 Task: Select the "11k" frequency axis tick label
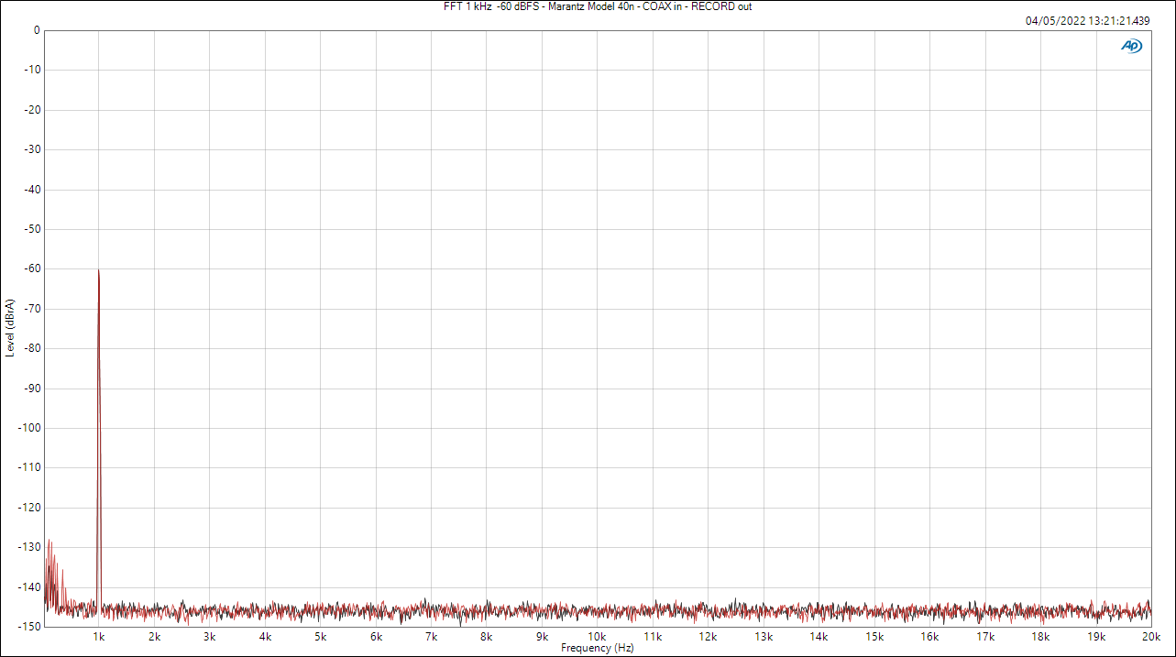pos(653,637)
